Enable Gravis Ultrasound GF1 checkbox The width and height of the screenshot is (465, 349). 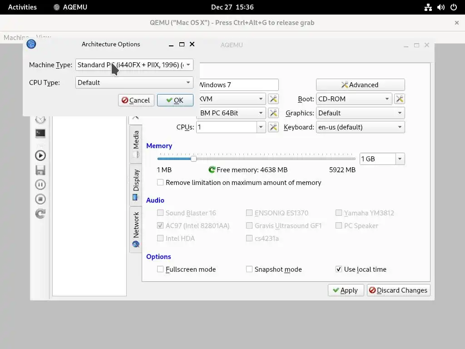tap(249, 225)
